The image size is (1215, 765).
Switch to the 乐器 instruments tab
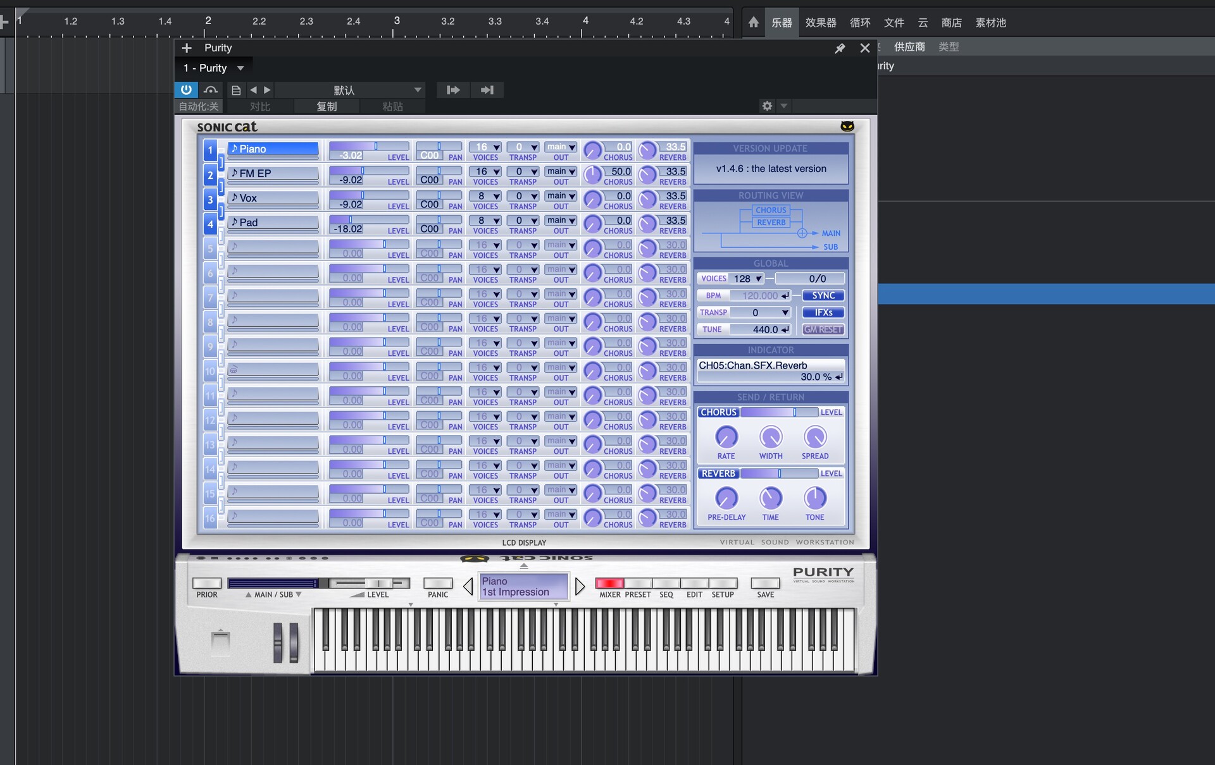[782, 23]
